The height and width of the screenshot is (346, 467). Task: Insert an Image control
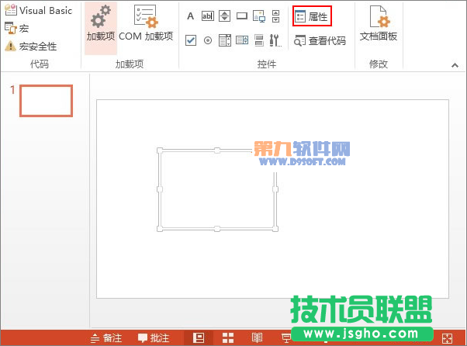pyautogui.click(x=259, y=16)
